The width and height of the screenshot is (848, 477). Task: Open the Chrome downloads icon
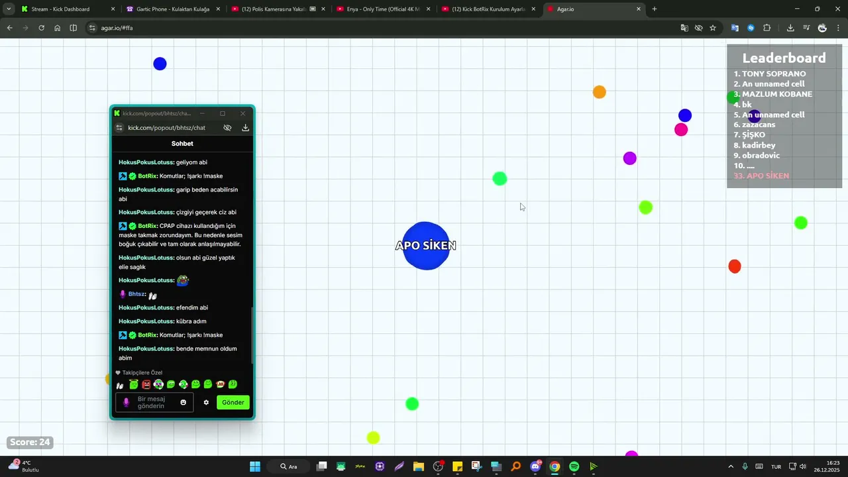(x=790, y=28)
